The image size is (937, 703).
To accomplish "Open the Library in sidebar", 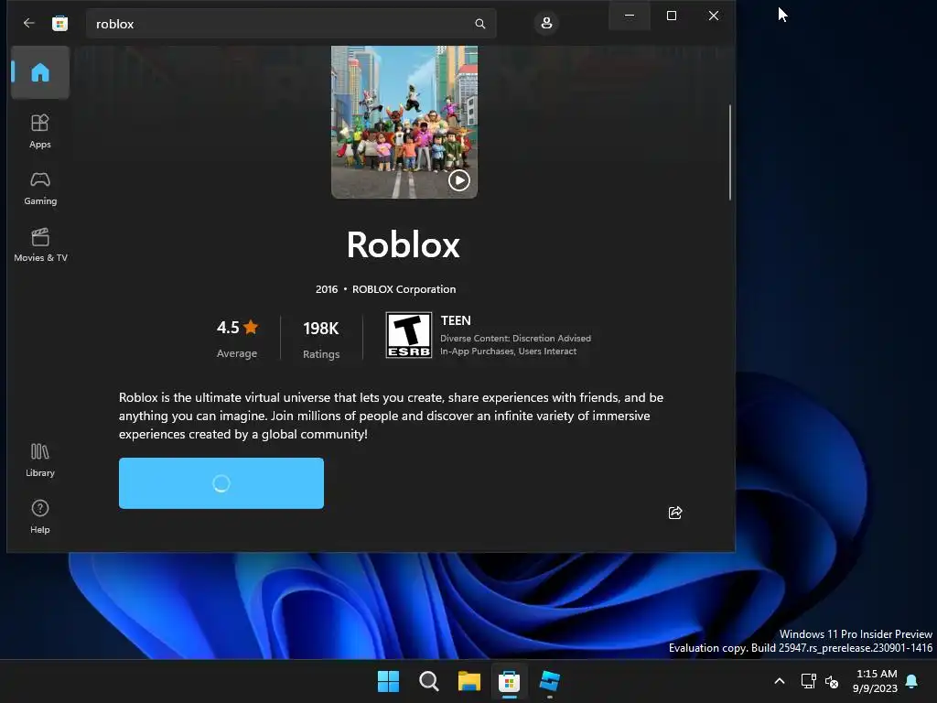I will 40,460.
